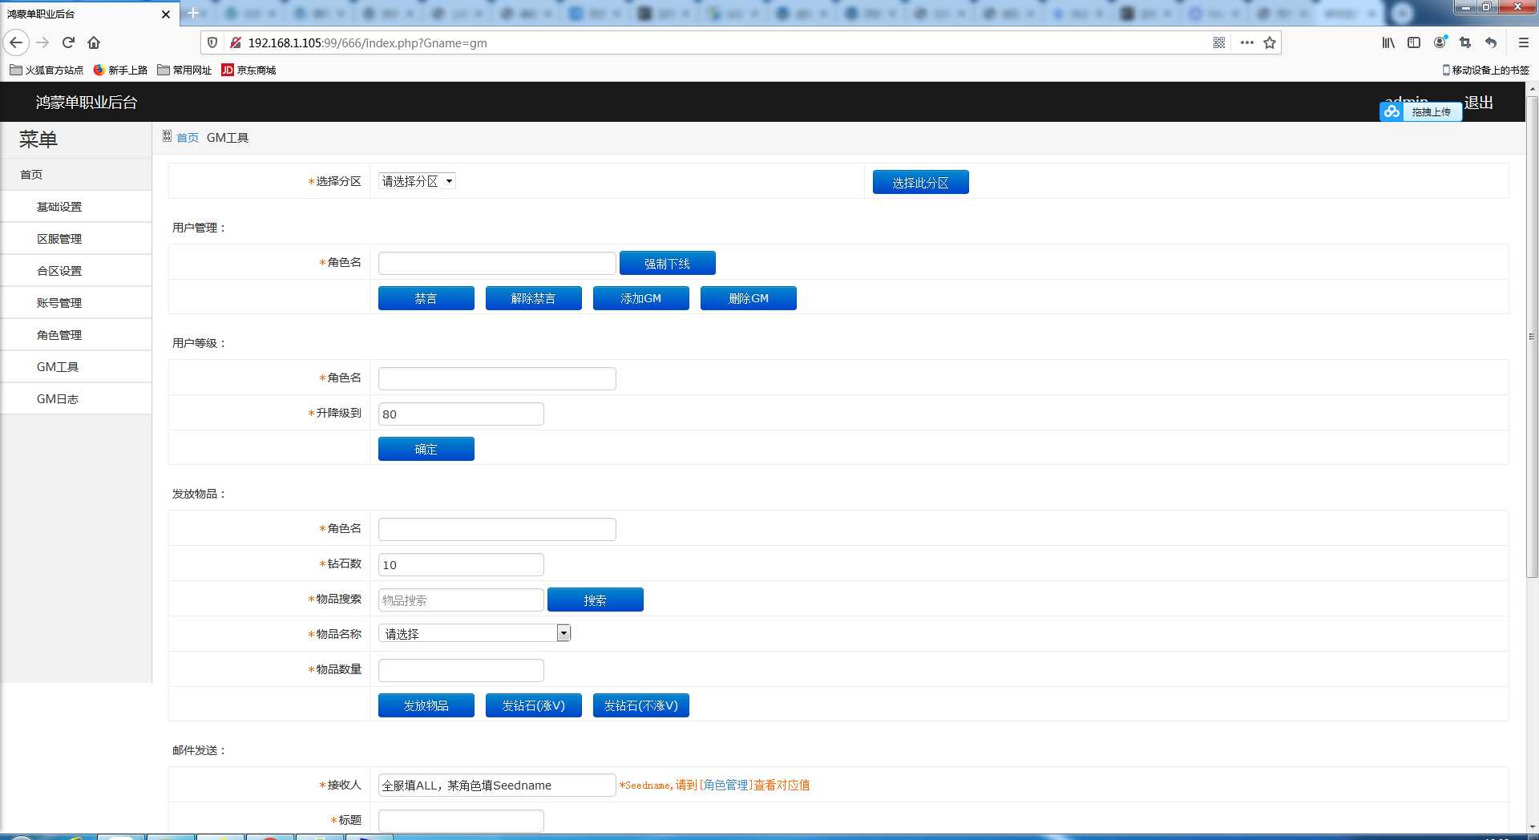Click the 添加GM button

click(x=640, y=298)
